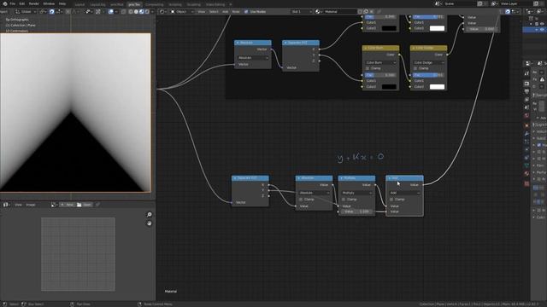Open the Render menu
This screenshot has height=307, width=547.
point(34,3)
